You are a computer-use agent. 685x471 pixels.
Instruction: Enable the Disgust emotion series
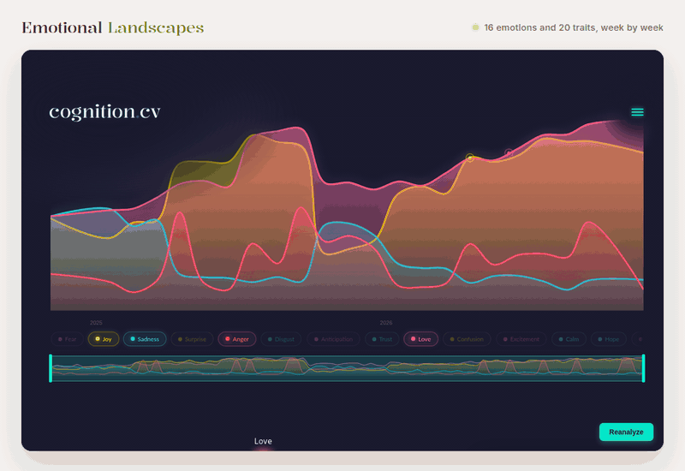pos(282,339)
